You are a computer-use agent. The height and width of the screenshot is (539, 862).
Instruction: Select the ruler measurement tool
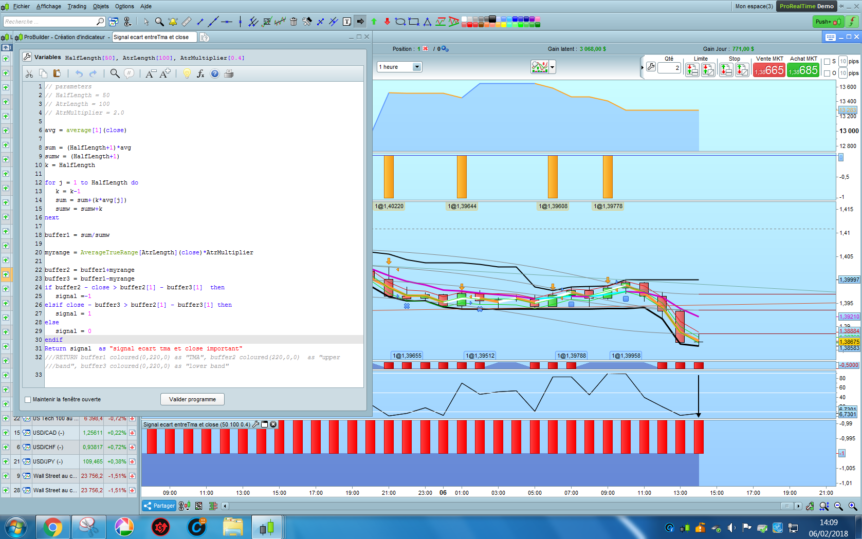pyautogui.click(x=187, y=22)
